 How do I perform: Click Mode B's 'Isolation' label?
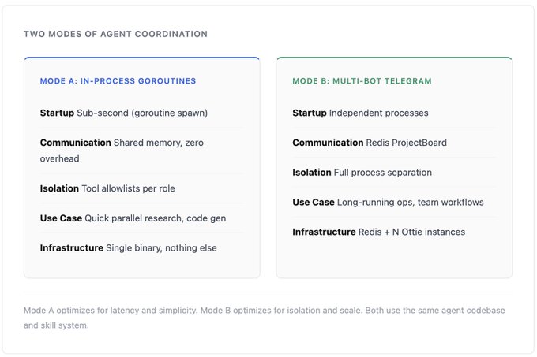(x=312, y=173)
